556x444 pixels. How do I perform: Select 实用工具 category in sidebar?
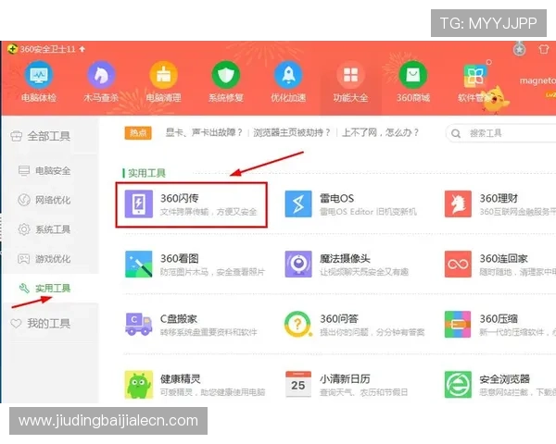pos(44,289)
